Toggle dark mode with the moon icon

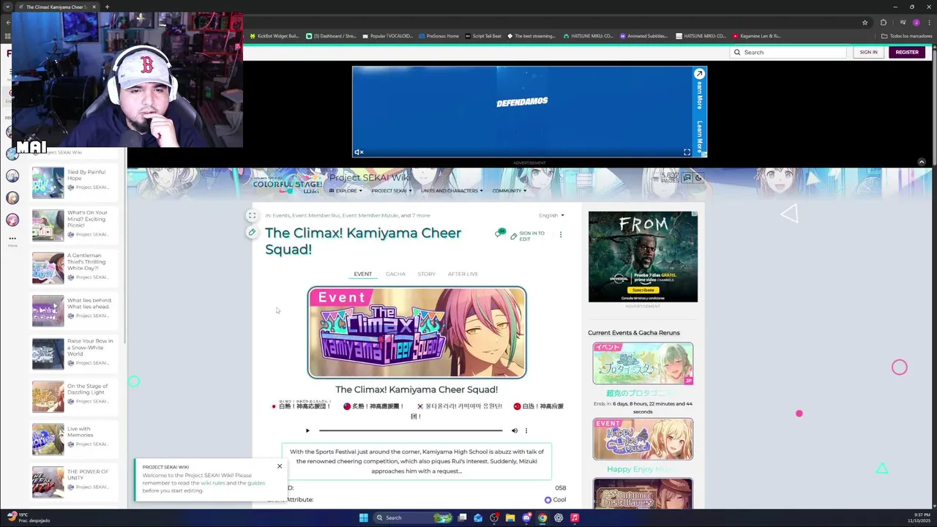coord(698,177)
